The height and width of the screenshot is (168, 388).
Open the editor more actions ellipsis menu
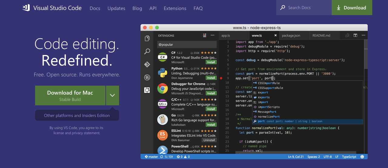pyautogui.click(x=363, y=35)
